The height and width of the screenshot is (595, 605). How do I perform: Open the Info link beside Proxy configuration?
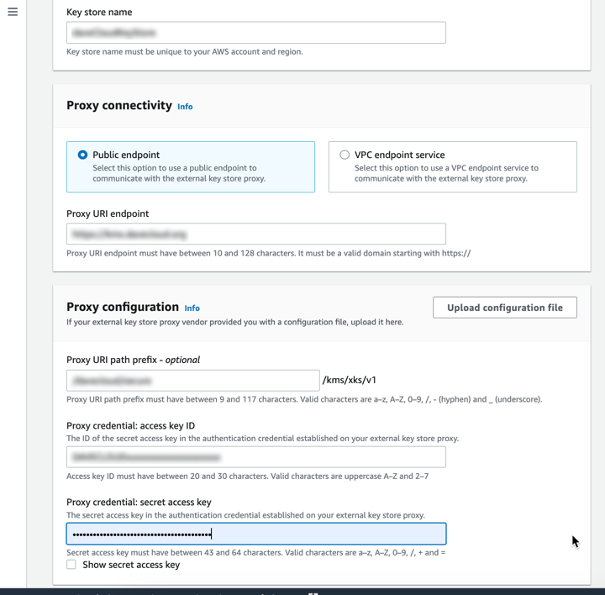click(192, 308)
